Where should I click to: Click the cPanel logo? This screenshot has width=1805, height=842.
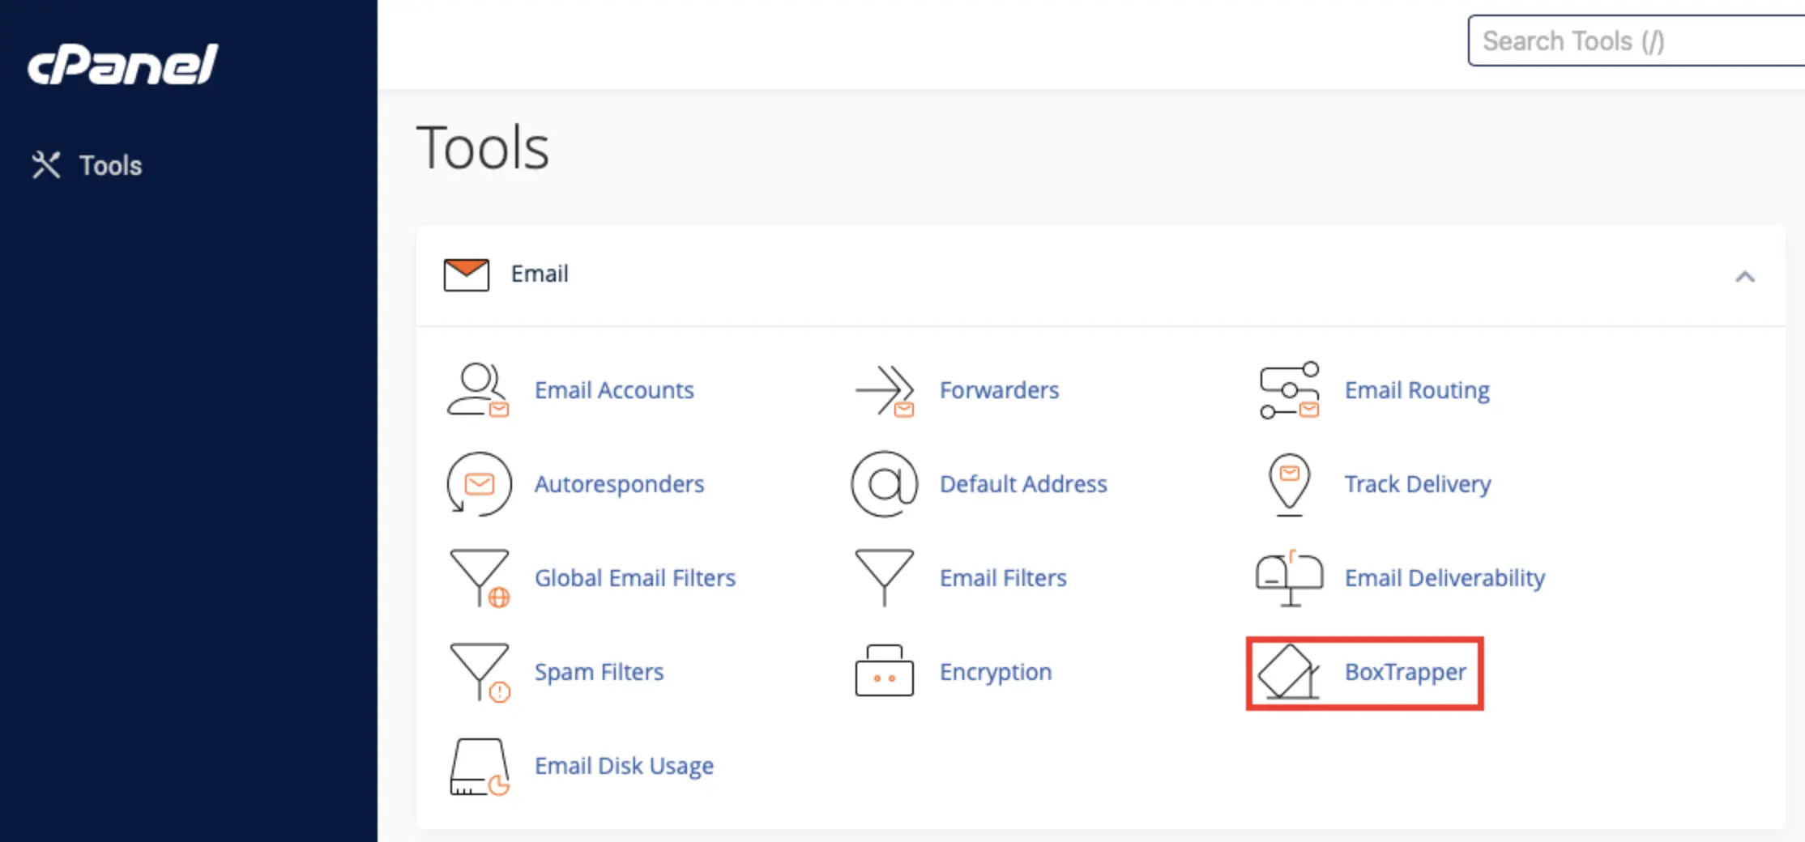click(x=122, y=65)
